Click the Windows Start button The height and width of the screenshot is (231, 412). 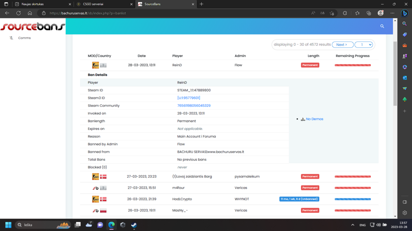(x=8, y=225)
